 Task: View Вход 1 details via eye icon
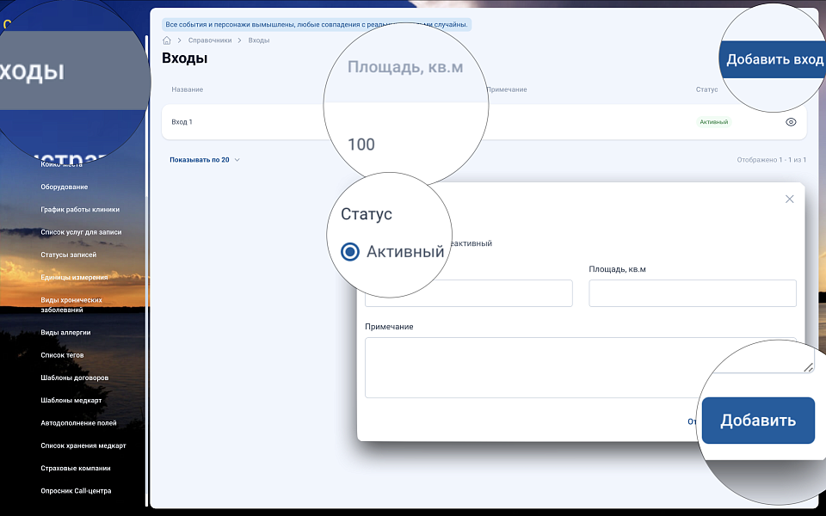pos(791,122)
